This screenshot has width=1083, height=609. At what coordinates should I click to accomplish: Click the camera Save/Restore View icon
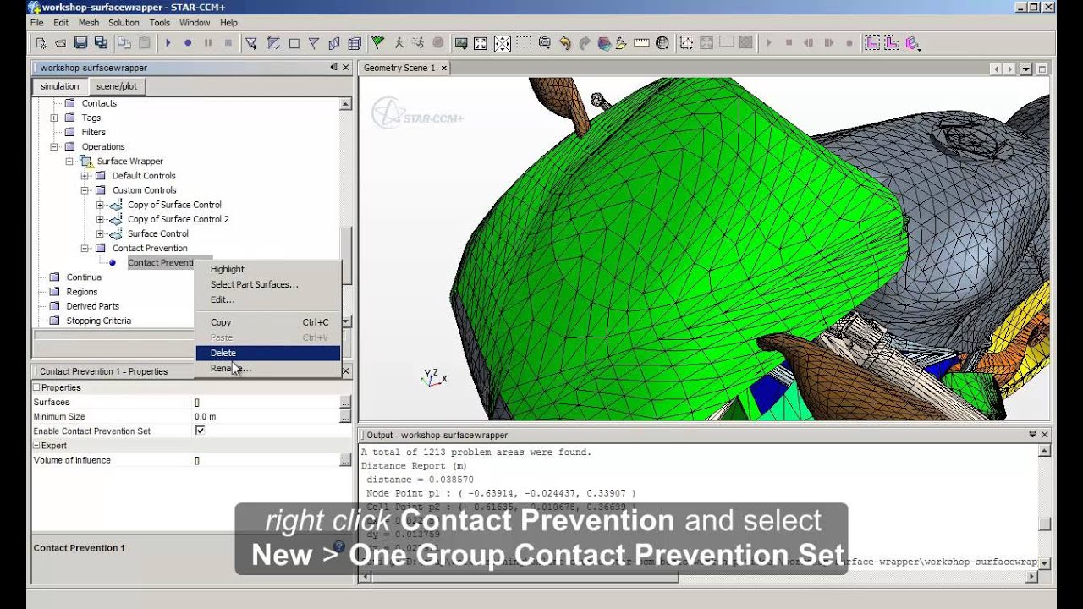click(544, 43)
